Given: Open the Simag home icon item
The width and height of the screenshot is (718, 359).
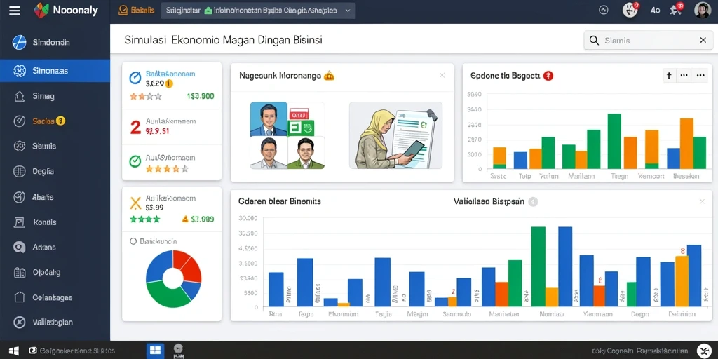Looking at the screenshot, I should coord(19,96).
